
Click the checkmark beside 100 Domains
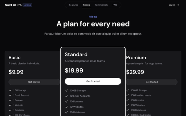tap(128, 100)
